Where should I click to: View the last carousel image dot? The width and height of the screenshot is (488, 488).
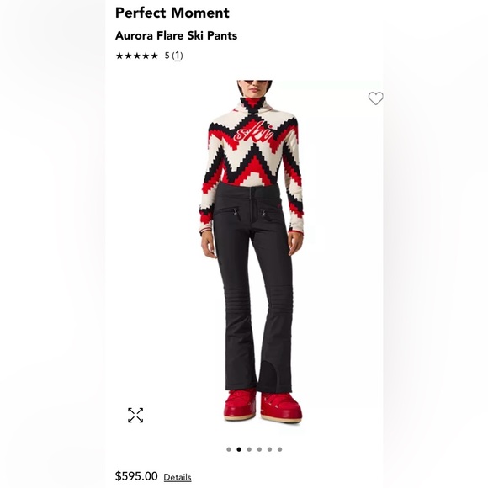(x=280, y=449)
